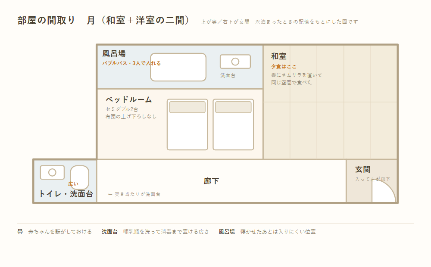Click the orange '夕食はここ' note
Image resolution: width=431 pixels, height=267 pixels.
284,66
